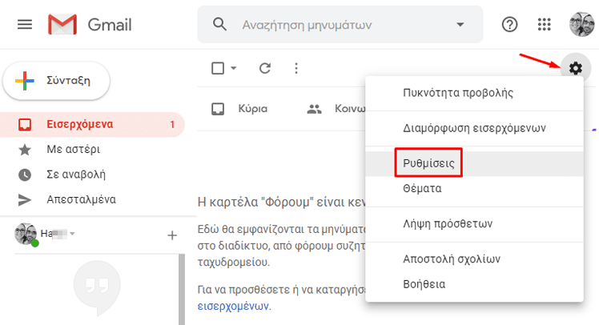Select Πυκνότητα προβολής menu entry
This screenshot has width=599, height=325.
(x=457, y=92)
